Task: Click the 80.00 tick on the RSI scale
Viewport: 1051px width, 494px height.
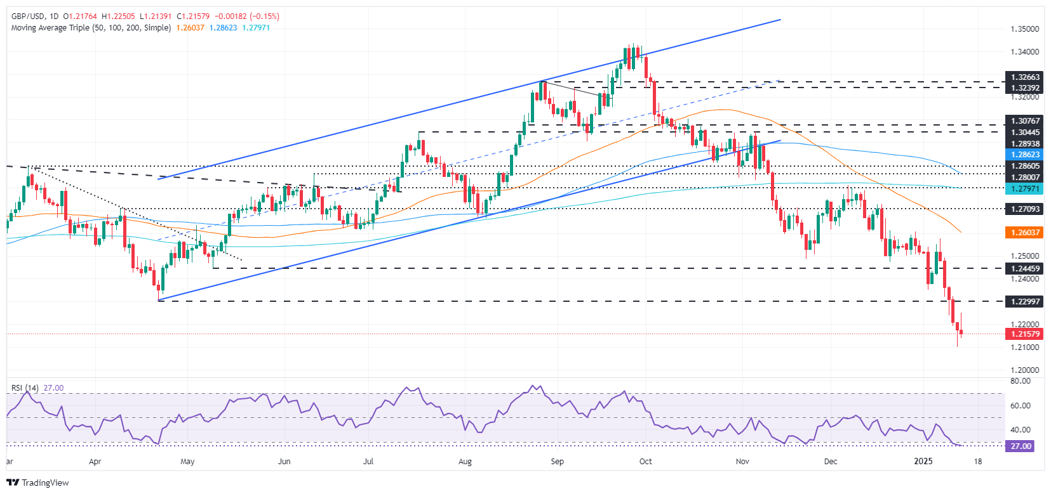Action: [1020, 381]
